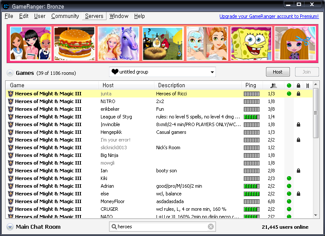The image size is (325, 236).
Task: Click the padlock column header icon
Action: point(298,86)
